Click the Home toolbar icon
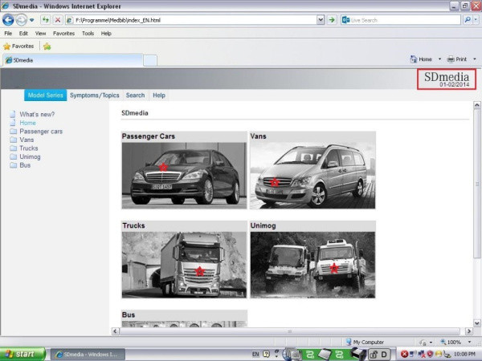Image resolution: width=482 pixels, height=361 pixels. tap(421, 59)
